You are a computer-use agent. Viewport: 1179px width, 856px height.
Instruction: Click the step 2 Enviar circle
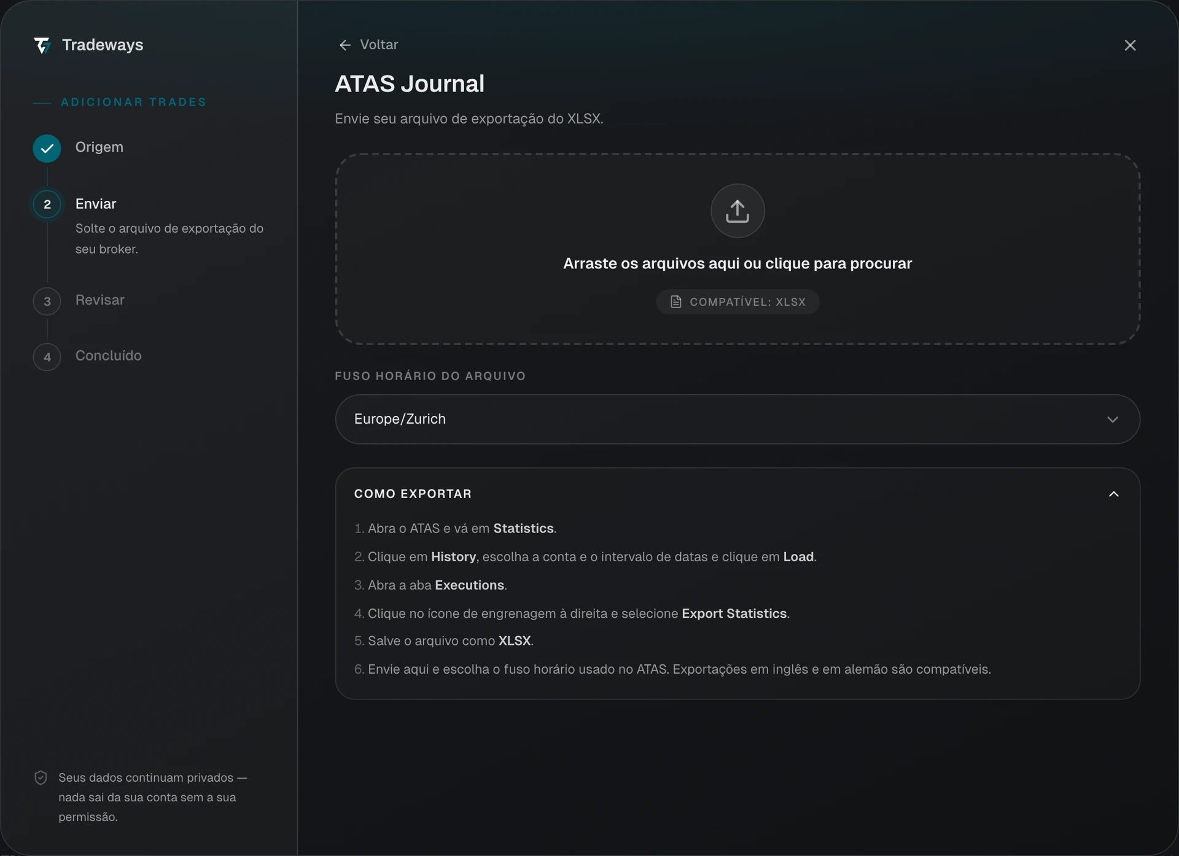[x=47, y=204]
